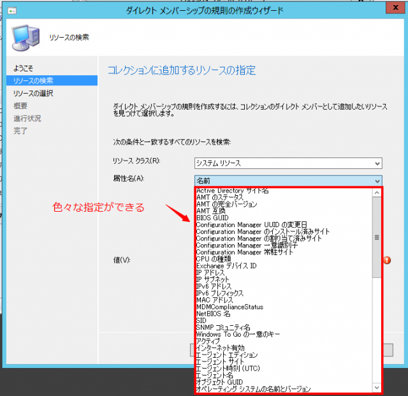The width and height of the screenshot is (408, 396).
Task: Collapse the 属性名 dropdown showing 名前
Action: point(378,180)
